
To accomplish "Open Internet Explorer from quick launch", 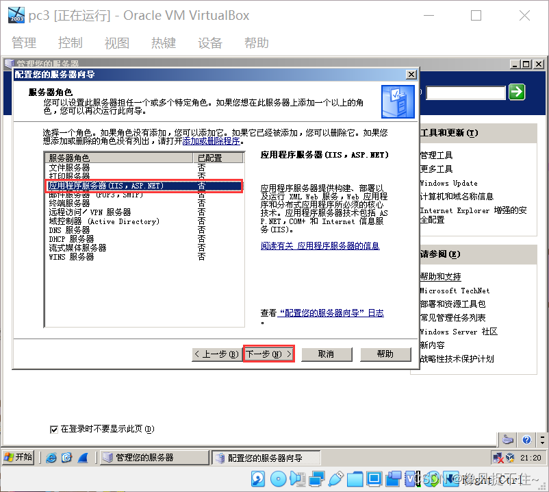I will pos(51,458).
